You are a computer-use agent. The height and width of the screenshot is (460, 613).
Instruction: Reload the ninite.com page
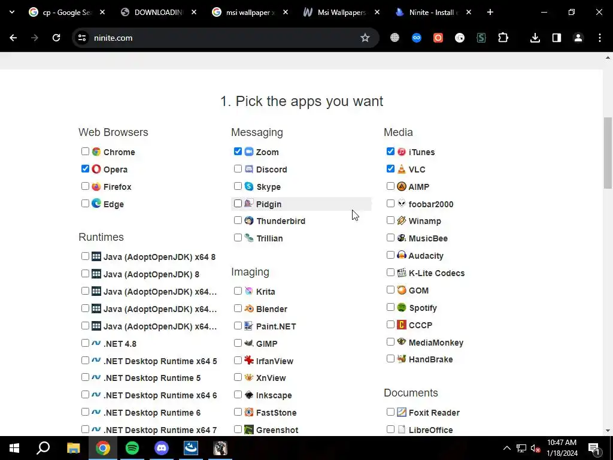point(56,38)
